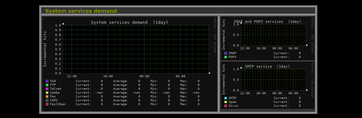Open the IMAP and POP3 services graph

[x=268, y=38]
